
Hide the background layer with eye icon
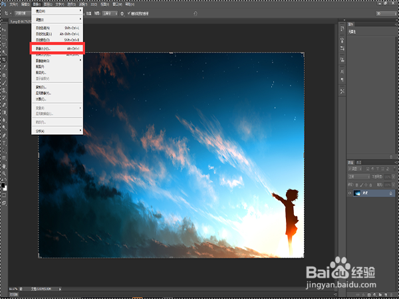click(350, 193)
